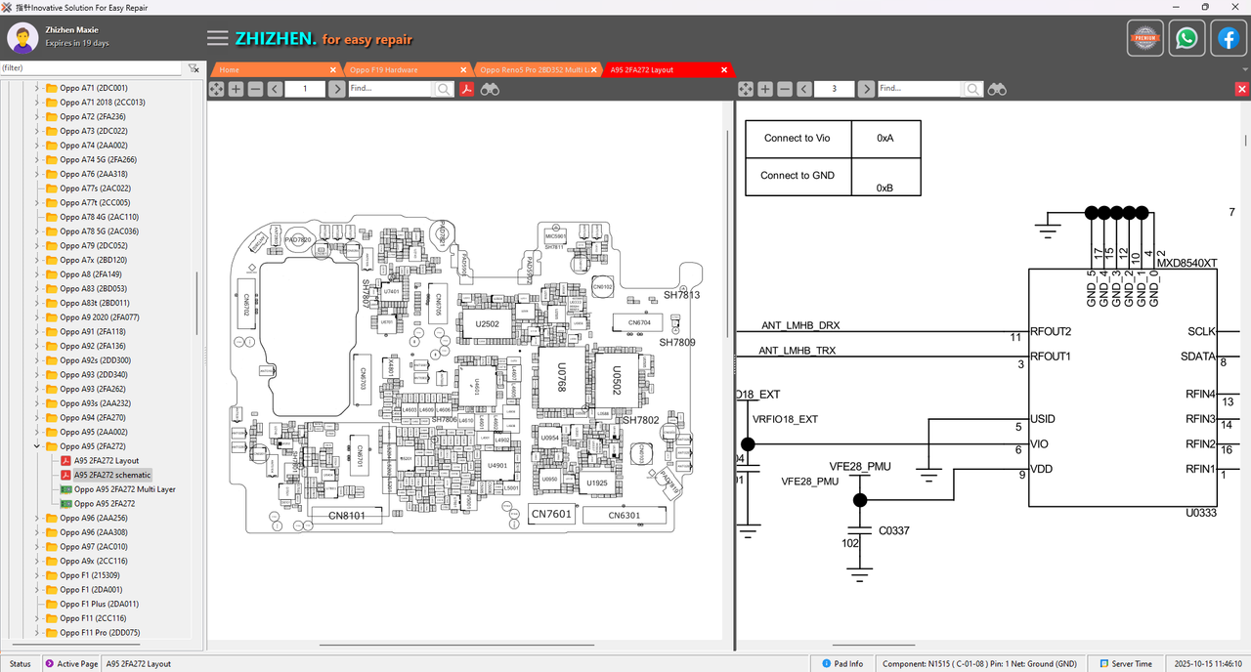Click the date and time in the status bar

(1208, 664)
